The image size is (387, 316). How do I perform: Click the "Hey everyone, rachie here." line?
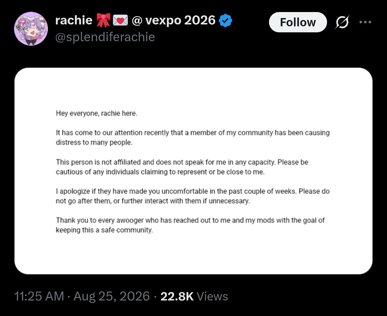[97, 113]
